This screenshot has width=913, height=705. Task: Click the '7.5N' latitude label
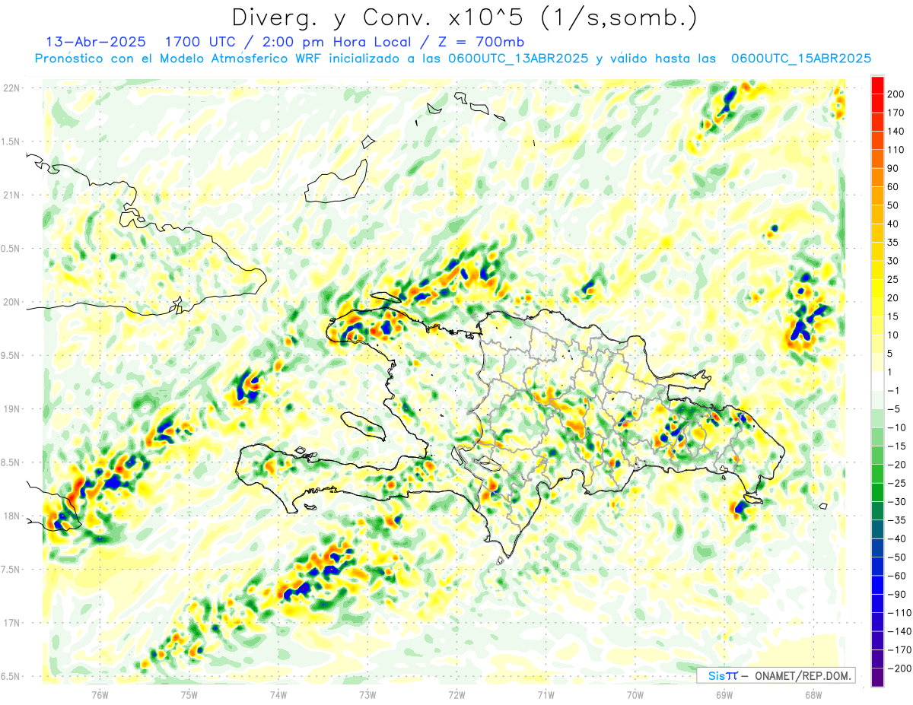point(11,570)
